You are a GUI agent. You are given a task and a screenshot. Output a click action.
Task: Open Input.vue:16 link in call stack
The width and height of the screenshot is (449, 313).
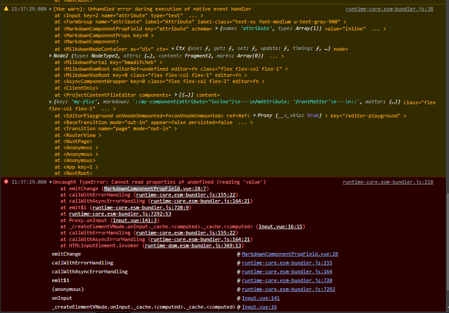point(259,307)
